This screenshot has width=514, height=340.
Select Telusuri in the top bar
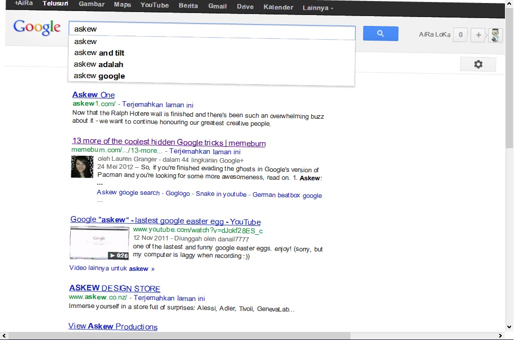pos(55,4)
